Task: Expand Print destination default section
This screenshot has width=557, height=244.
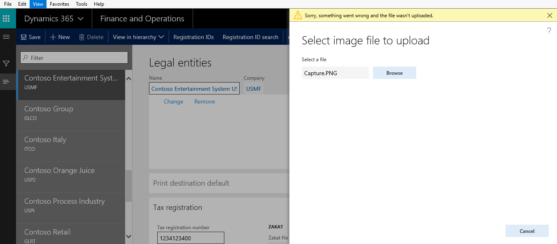Action: click(x=219, y=183)
